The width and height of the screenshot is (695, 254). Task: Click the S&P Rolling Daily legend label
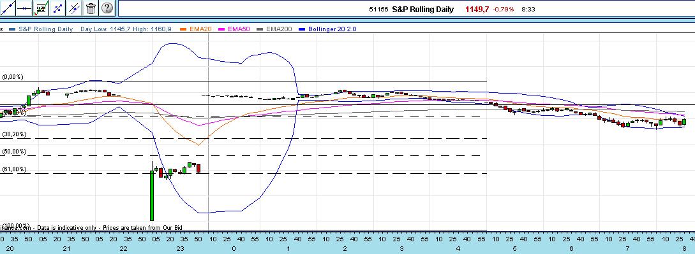46,29
